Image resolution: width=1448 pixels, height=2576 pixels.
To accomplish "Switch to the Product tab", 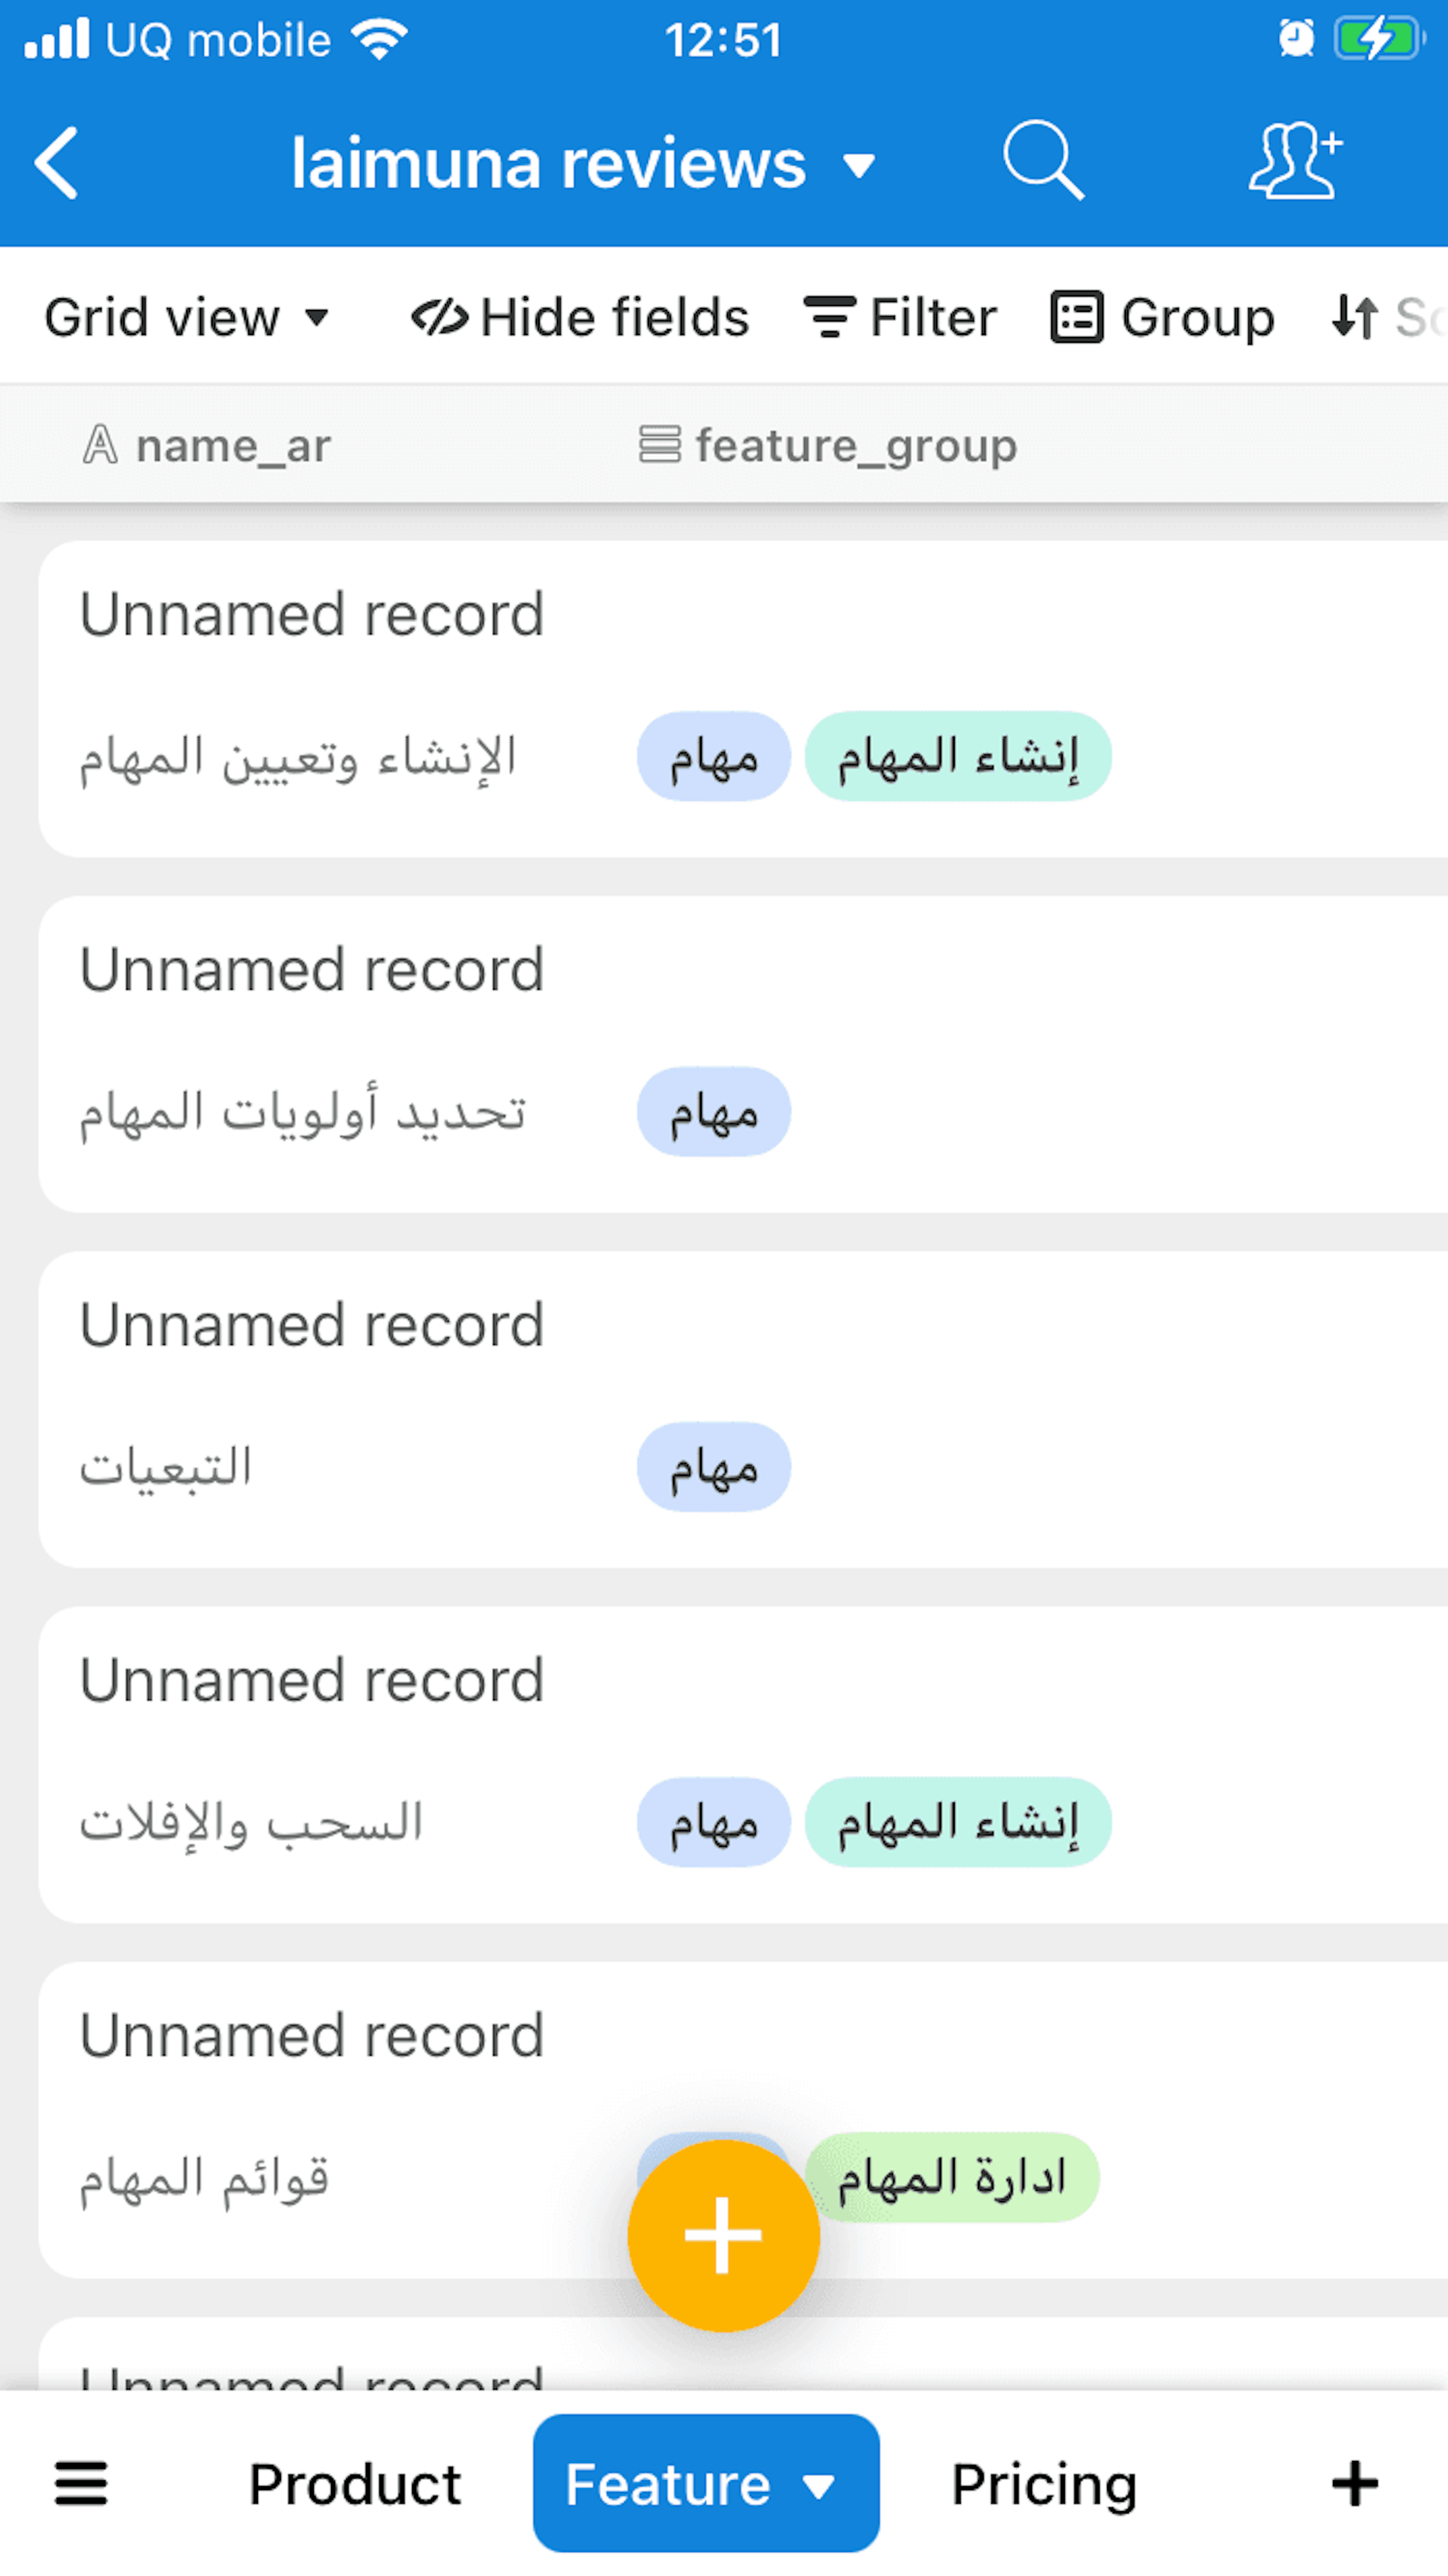I will [x=355, y=2484].
